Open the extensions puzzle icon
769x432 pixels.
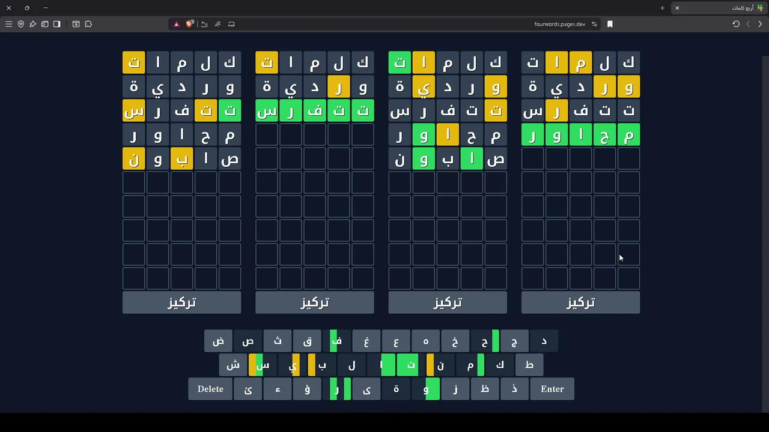pyautogui.click(x=88, y=24)
